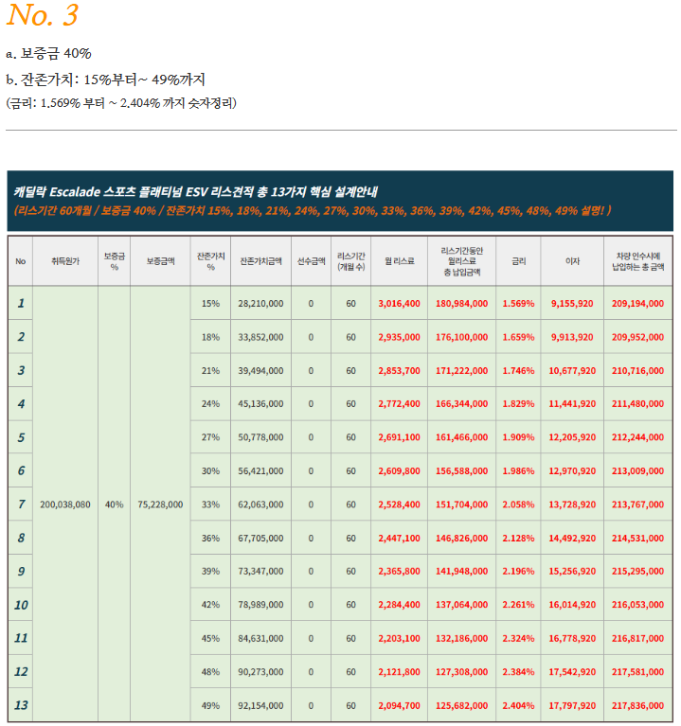Click the interest rate '2.058%'
Image resolution: width=681 pixels, height=726 pixels.
(518, 505)
